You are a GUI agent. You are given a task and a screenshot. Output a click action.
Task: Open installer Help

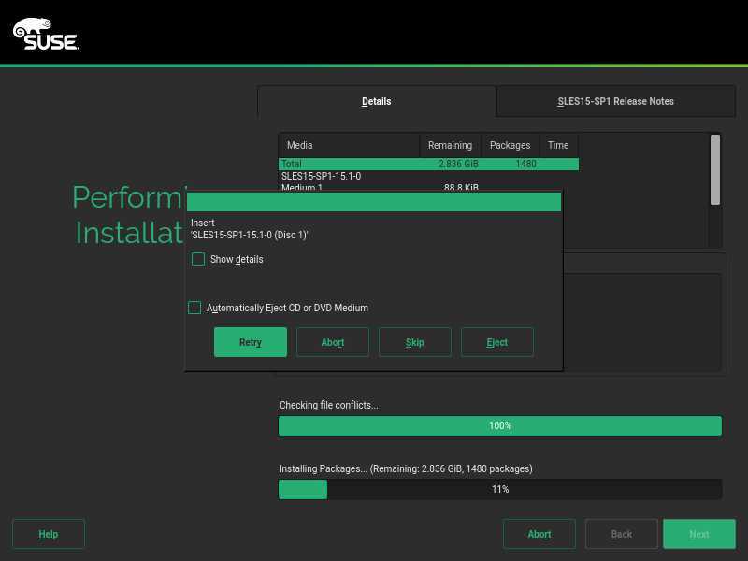click(49, 534)
